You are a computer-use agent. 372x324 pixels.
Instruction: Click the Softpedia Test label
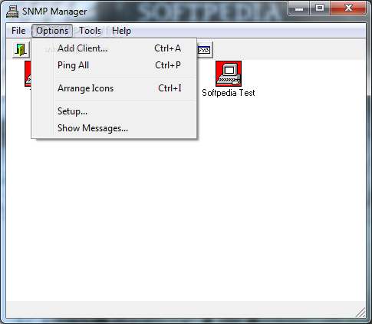click(x=229, y=93)
